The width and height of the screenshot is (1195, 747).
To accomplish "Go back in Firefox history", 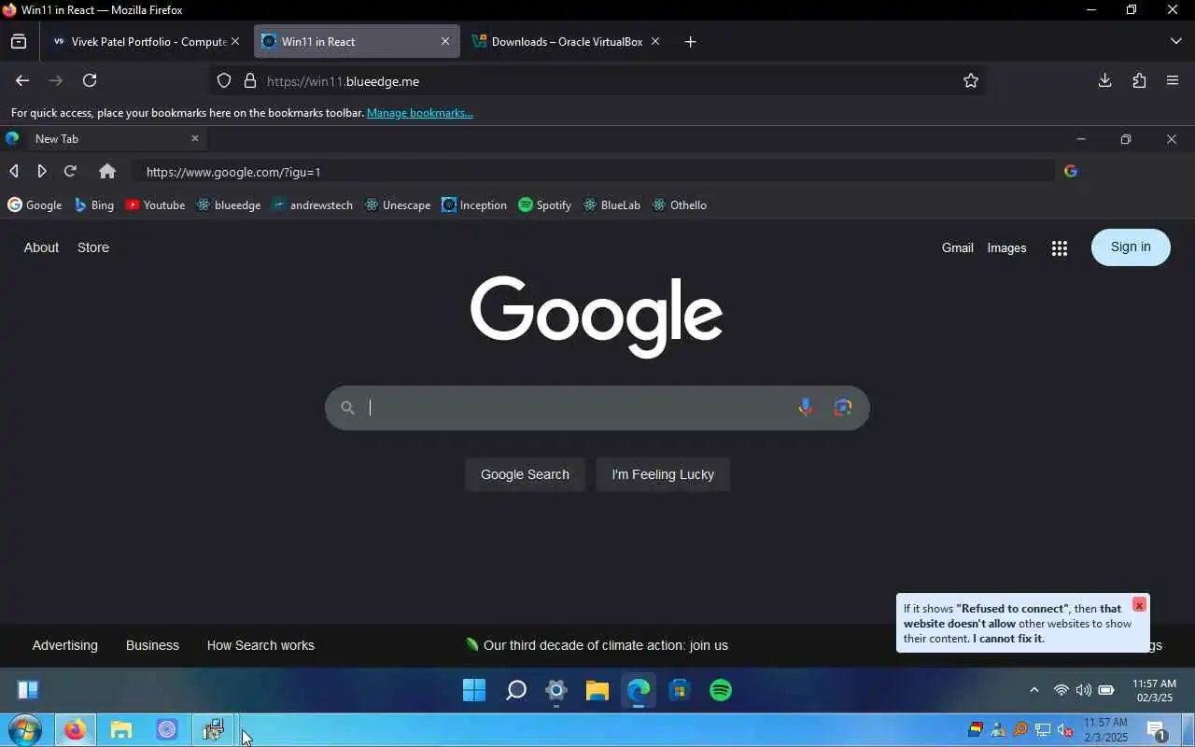I will pos(22,80).
